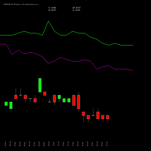Click the '30 Jun' date label on axis

(10, 144)
